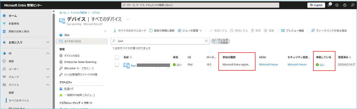This screenshot has width=357, height=109.
Task: Click 最新の情報に更新 refresh button
Action: 162,30
